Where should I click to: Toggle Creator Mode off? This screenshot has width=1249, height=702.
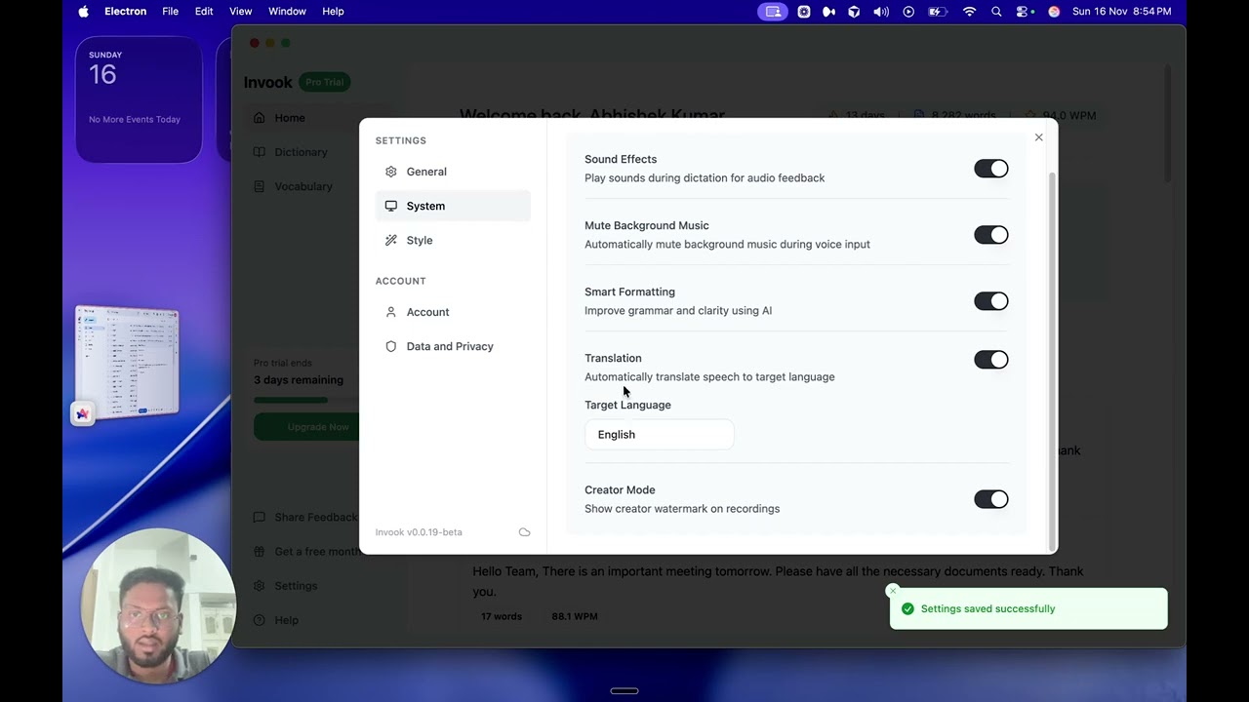(990, 499)
